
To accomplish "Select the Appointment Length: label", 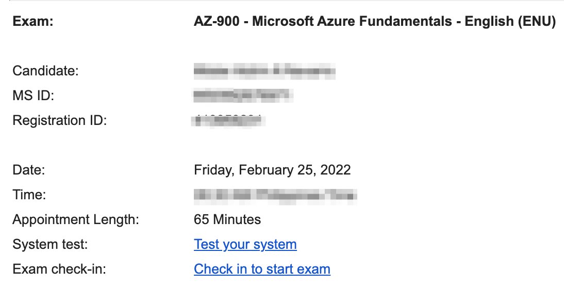I will 76,219.
